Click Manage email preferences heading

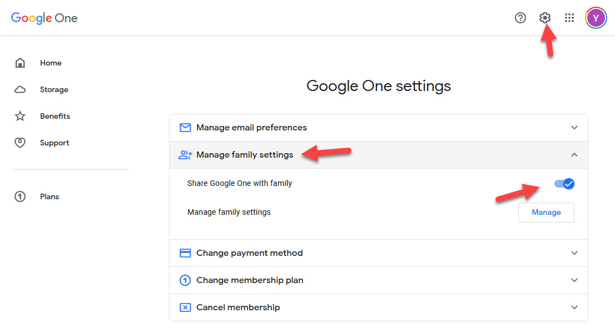[x=251, y=128]
